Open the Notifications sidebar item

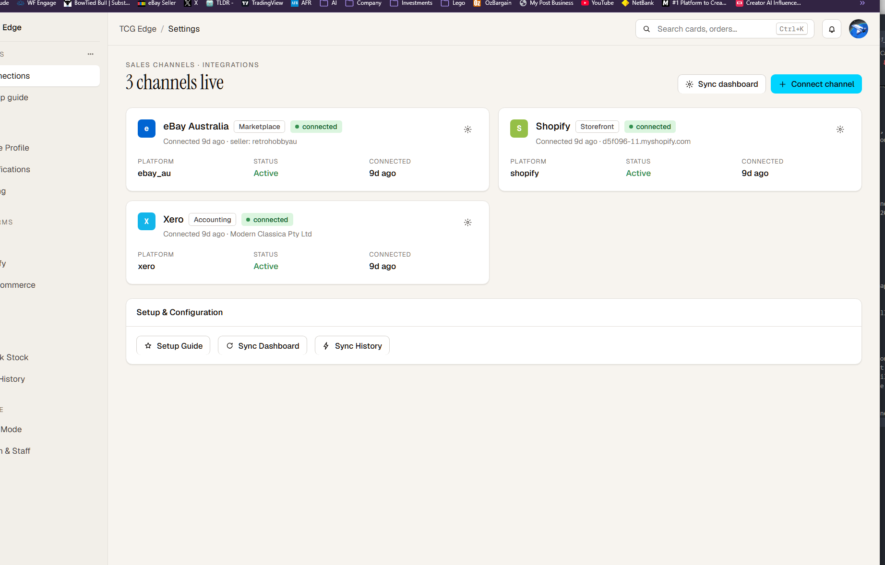[x=50, y=169]
